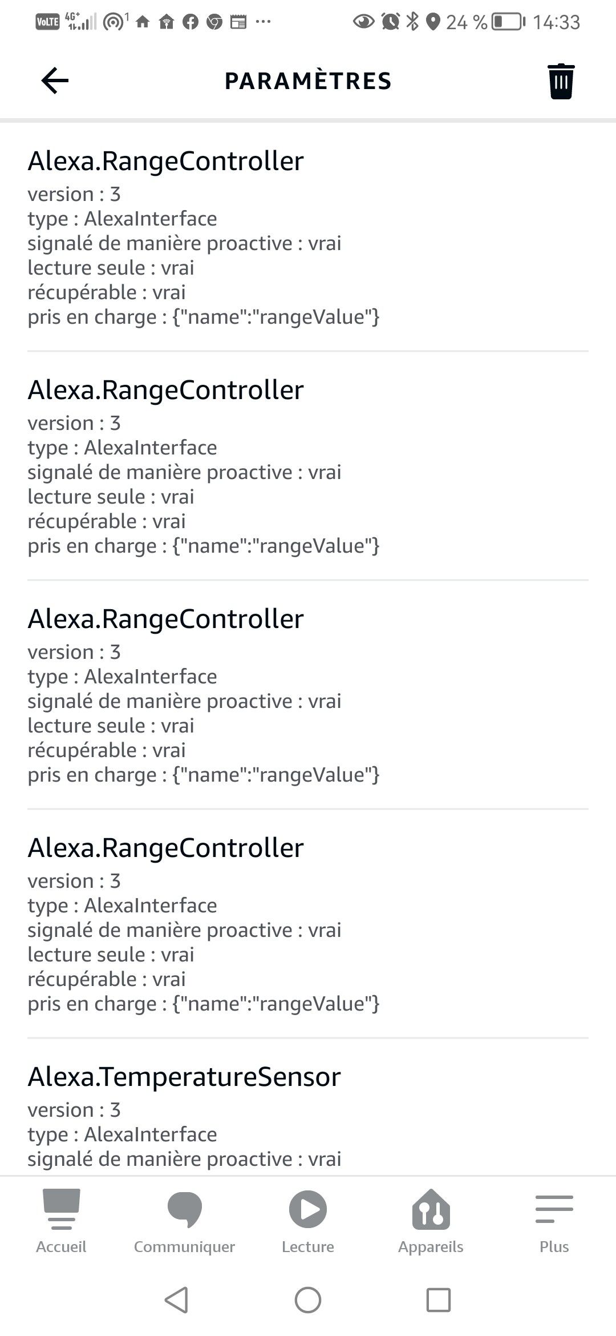Tap the Android back triangle button
Screen dimensions: 616x1336
tap(176, 1300)
